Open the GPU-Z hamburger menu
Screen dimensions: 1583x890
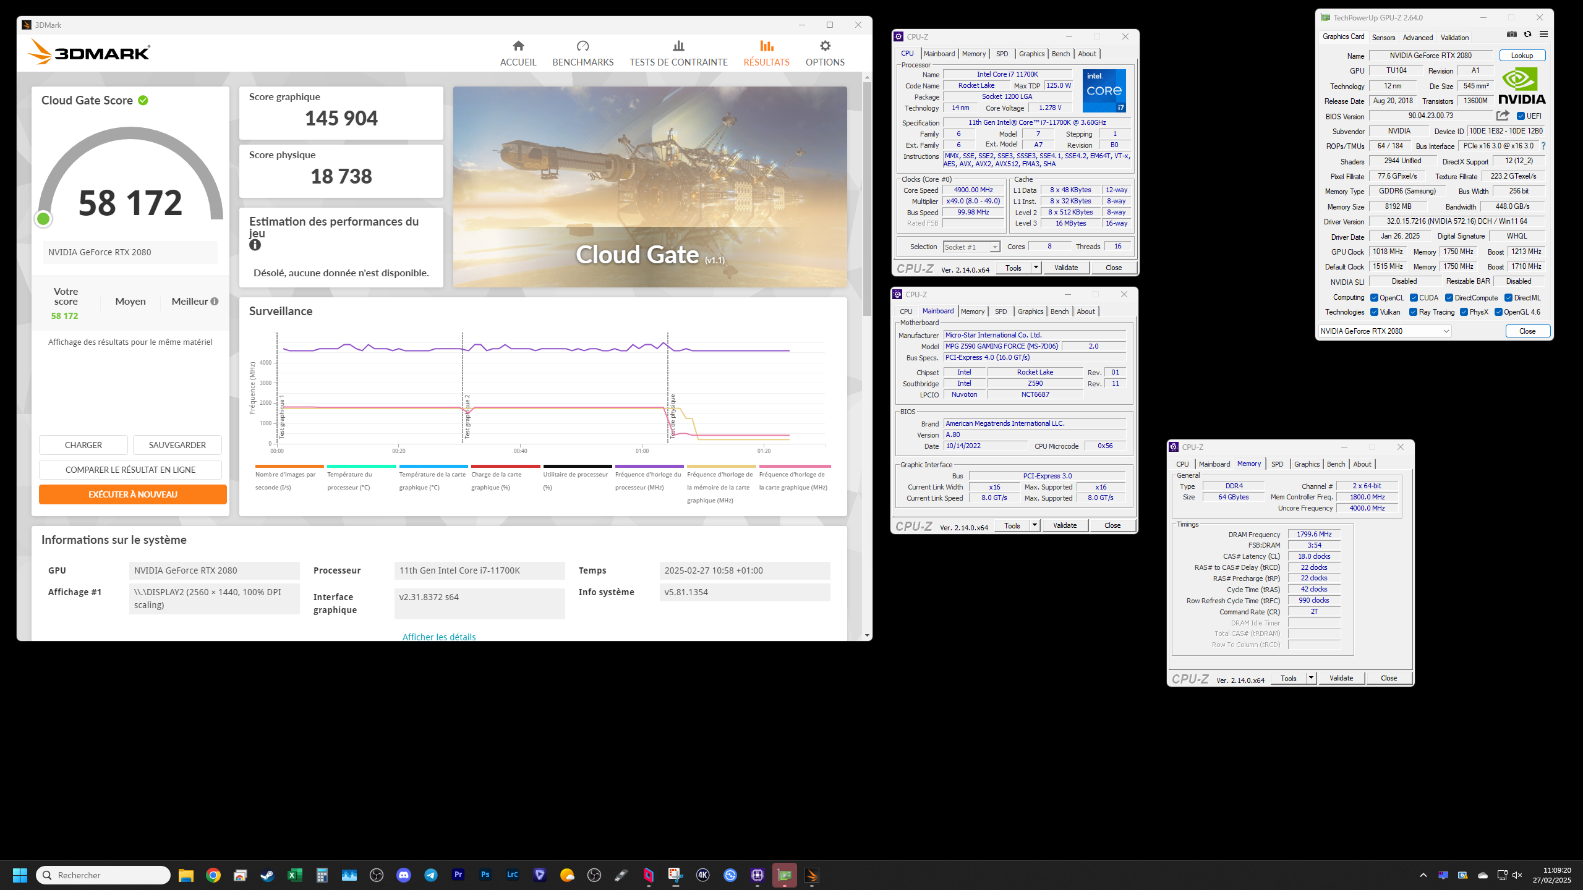(x=1543, y=35)
